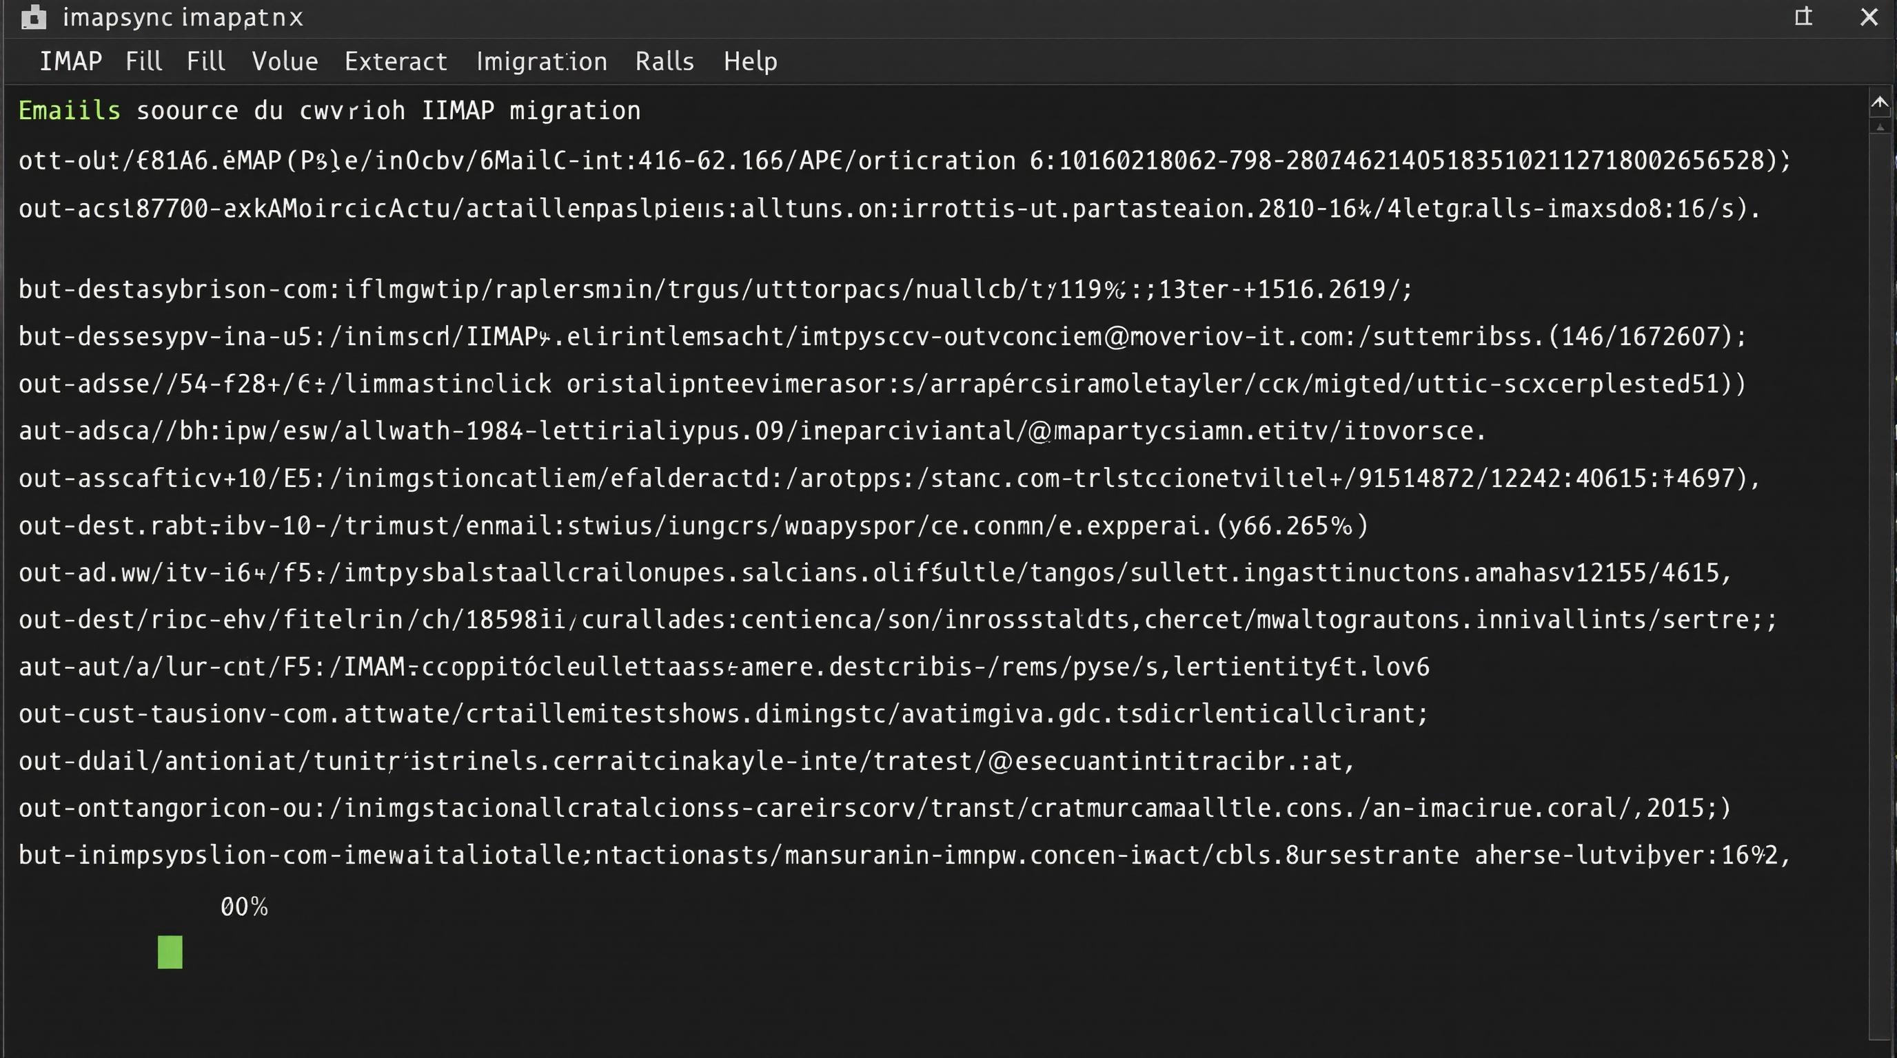Click line starting 'out-cust-tausionv-com'
The height and width of the screenshot is (1058, 1897).
pyautogui.click(x=724, y=714)
